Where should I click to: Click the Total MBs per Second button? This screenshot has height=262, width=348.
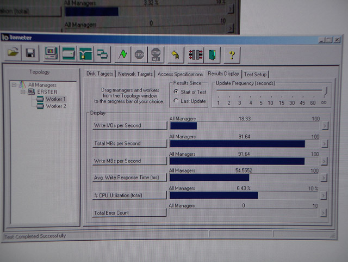[129, 143]
